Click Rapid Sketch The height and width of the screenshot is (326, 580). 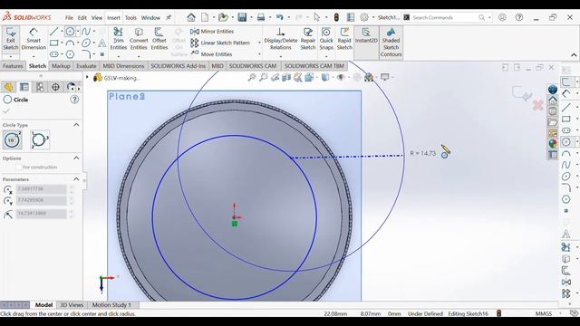click(344, 39)
